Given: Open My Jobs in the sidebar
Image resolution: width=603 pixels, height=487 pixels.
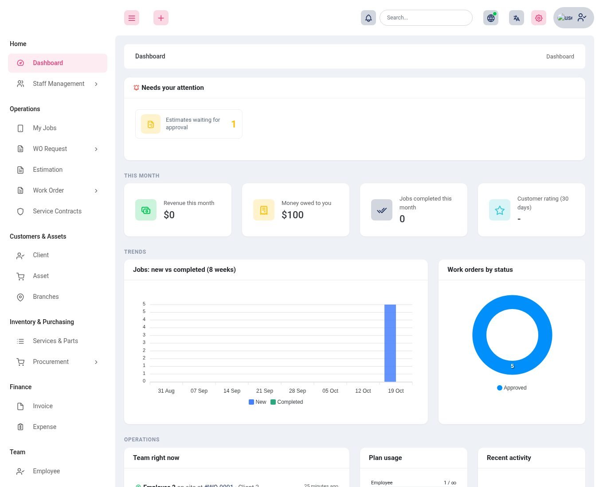Looking at the screenshot, I should point(58,128).
